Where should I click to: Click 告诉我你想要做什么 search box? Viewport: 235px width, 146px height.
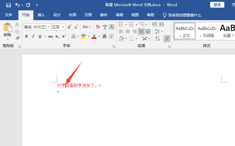coord(182,15)
